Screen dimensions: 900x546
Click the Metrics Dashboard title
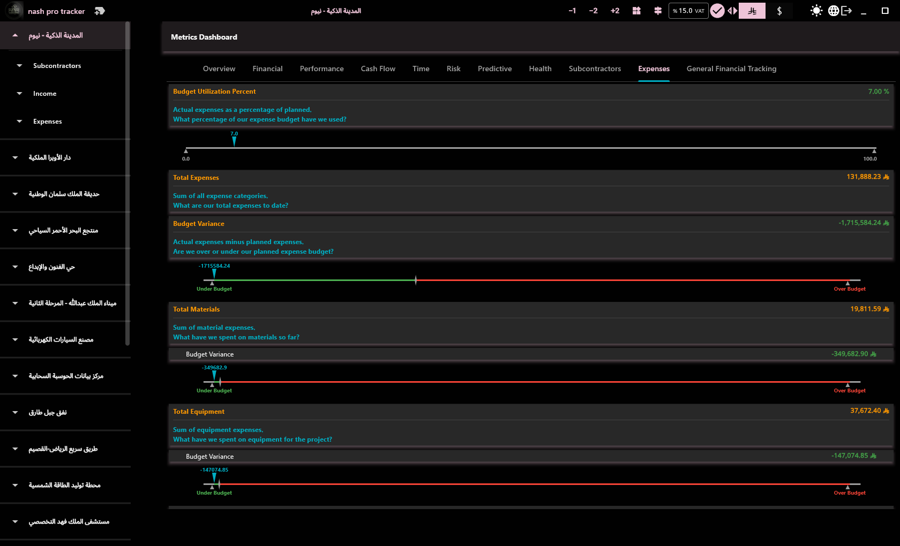[204, 37]
